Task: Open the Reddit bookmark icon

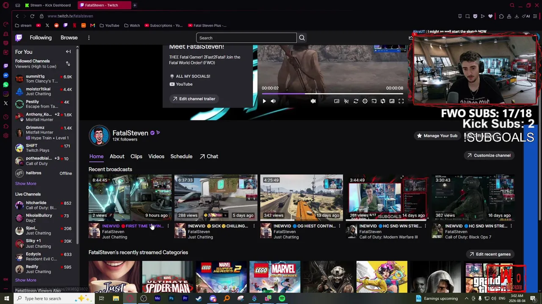Action: click(x=56, y=25)
